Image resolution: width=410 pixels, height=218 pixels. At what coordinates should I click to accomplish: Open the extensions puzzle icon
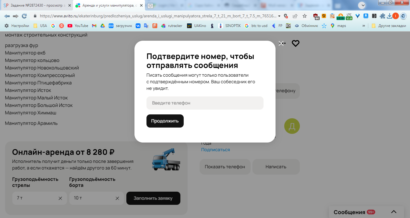[382, 16]
